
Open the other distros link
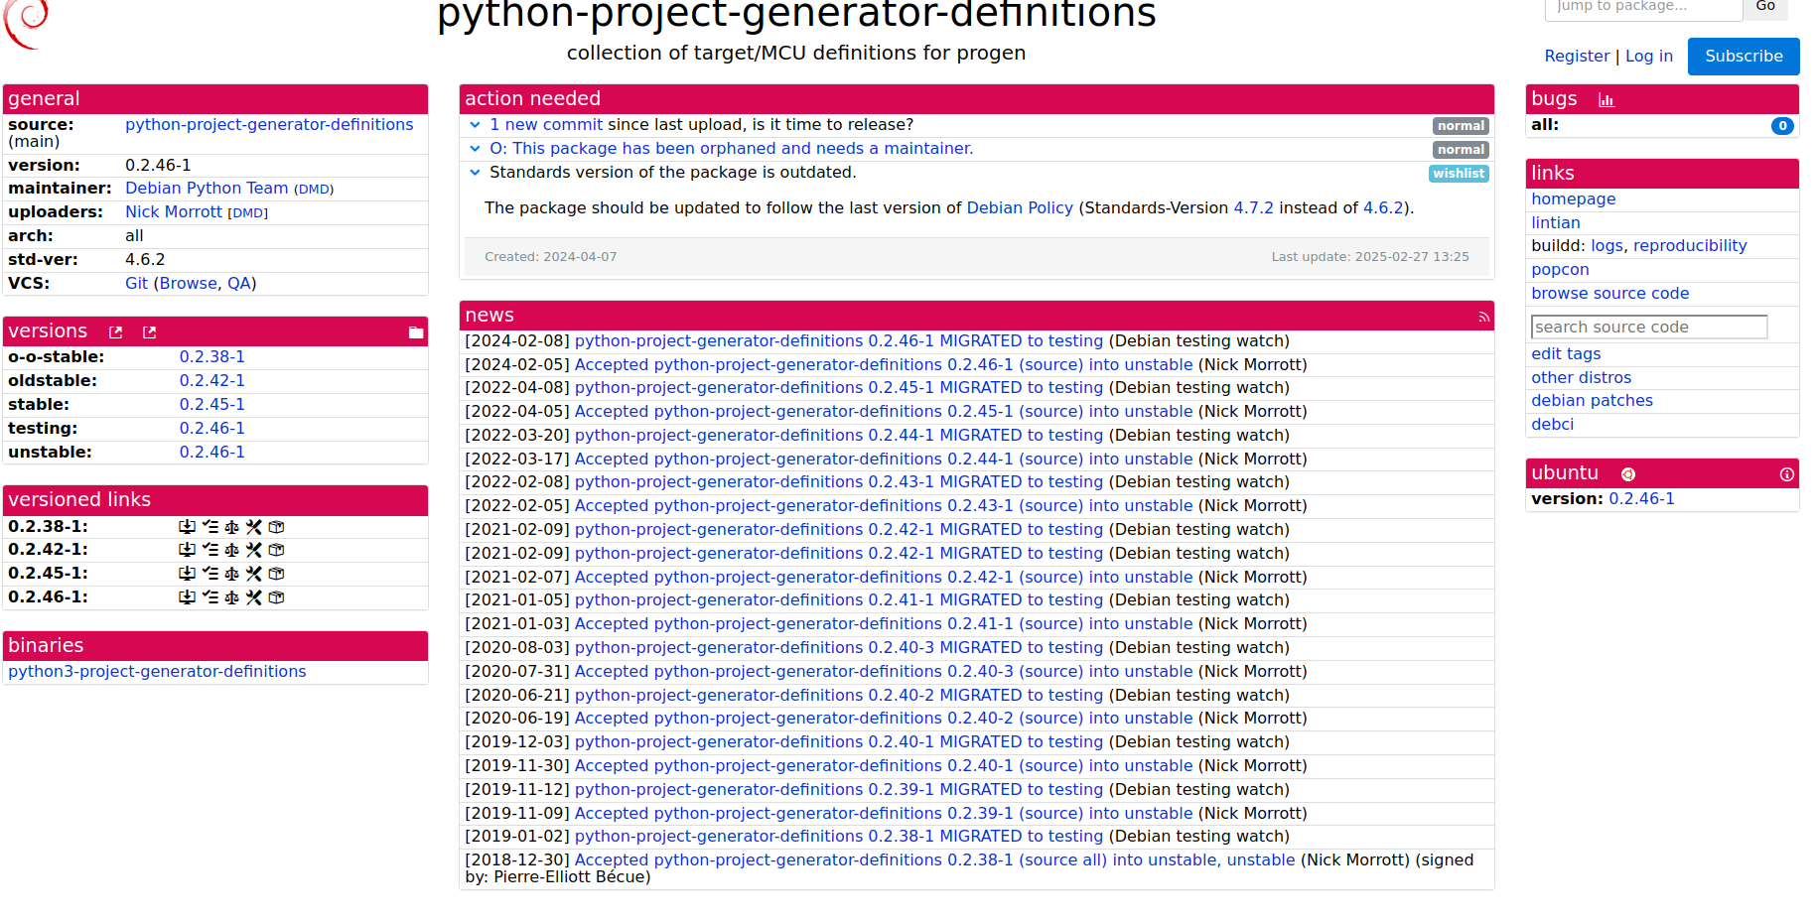[1581, 378]
